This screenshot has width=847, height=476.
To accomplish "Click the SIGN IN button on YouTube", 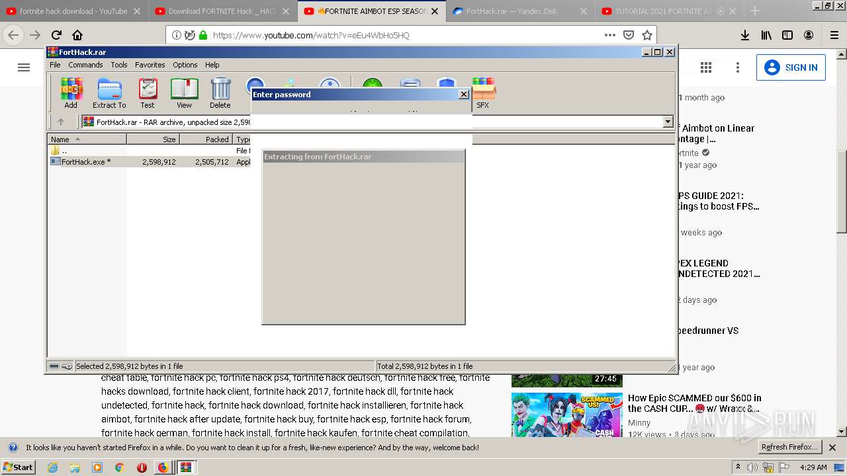I will [791, 67].
